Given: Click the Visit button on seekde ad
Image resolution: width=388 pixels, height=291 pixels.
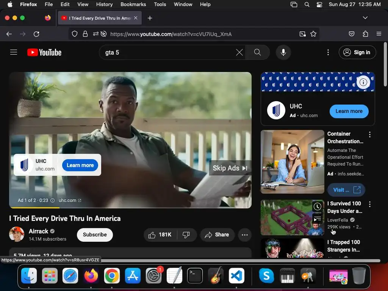Looking at the screenshot, I should [x=346, y=190].
